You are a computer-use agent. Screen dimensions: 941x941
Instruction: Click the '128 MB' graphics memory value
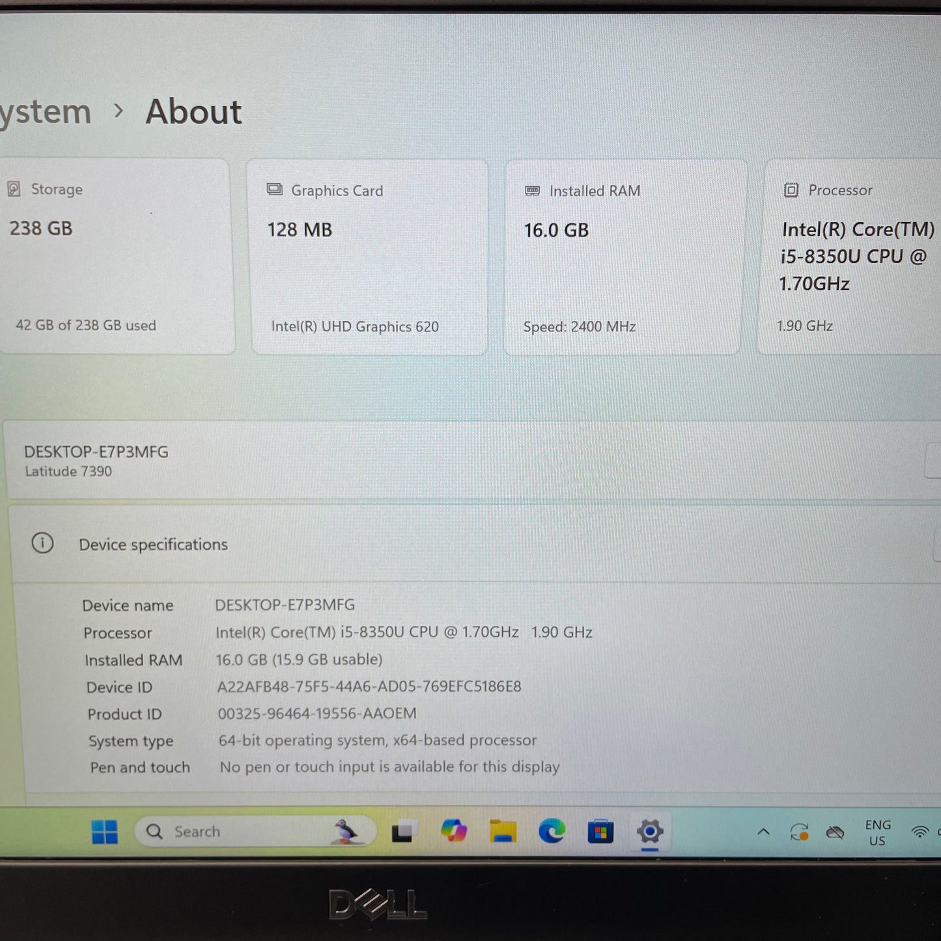[300, 229]
